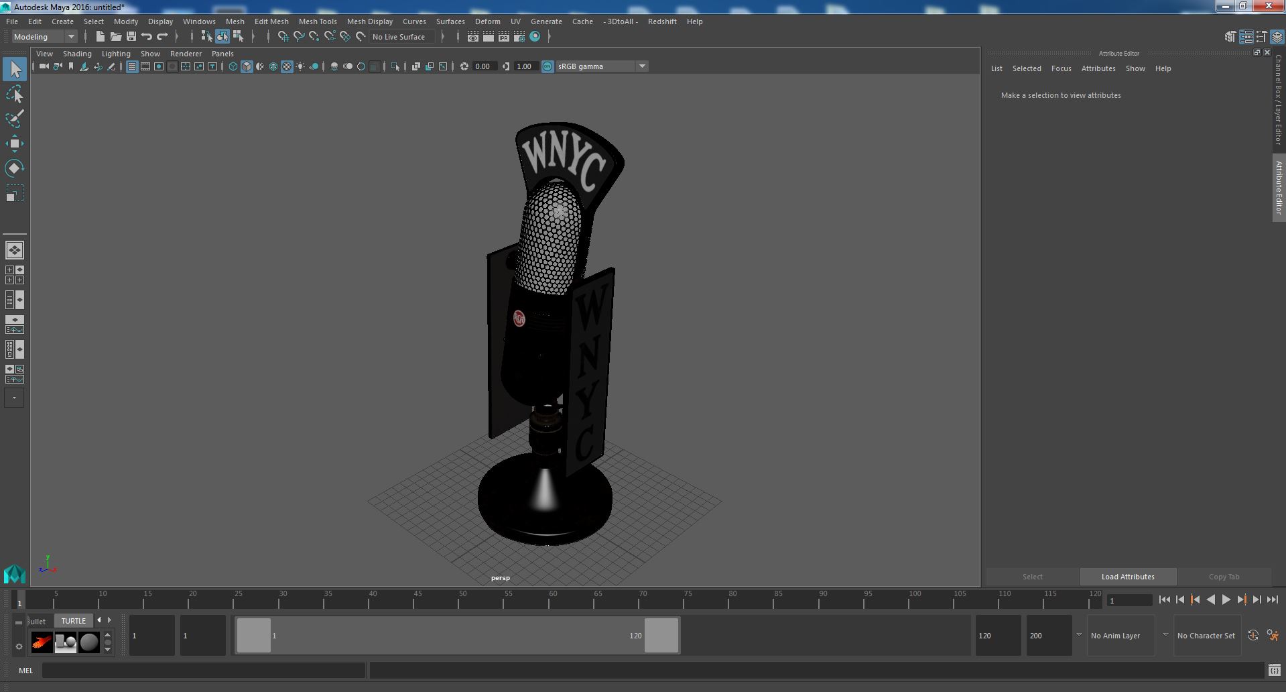This screenshot has height=692, width=1286.
Task: Toggle viewport grid display
Action: (x=132, y=66)
